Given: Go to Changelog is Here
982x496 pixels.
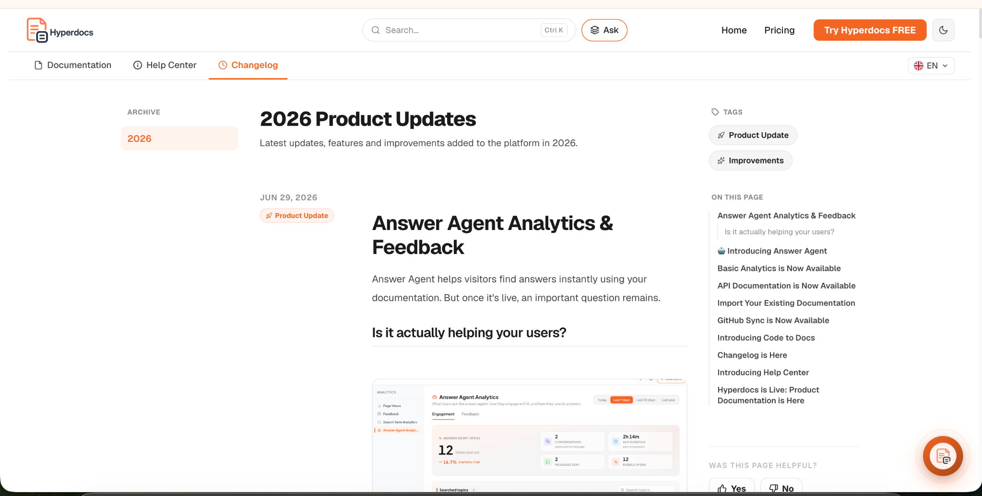Looking at the screenshot, I should click(752, 355).
